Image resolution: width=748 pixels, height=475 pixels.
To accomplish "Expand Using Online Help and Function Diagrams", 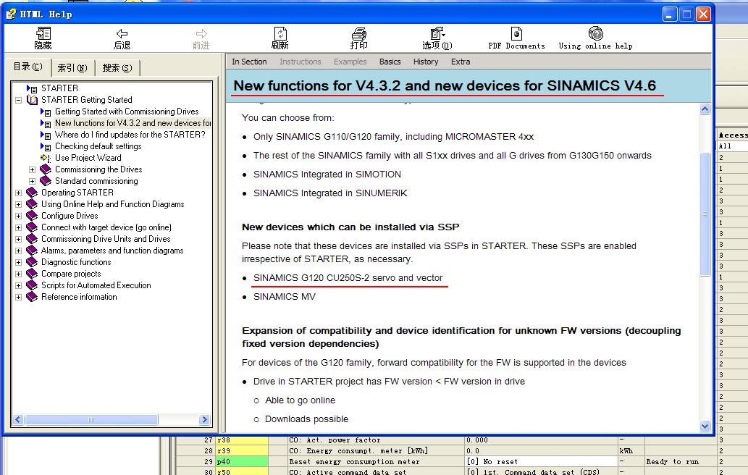I will tap(18, 204).
